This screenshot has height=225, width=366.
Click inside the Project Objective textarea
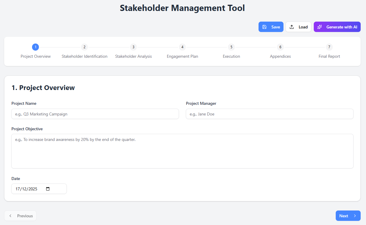[182, 151]
